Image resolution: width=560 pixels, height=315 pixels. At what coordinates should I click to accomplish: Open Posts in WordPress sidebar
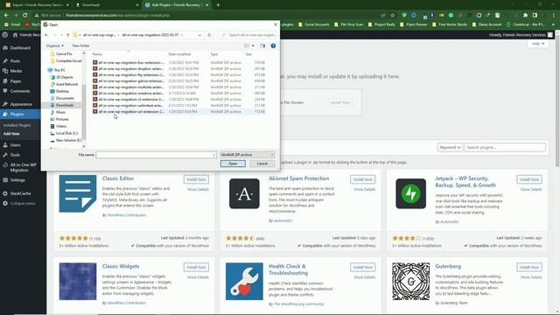pyautogui.click(x=15, y=61)
